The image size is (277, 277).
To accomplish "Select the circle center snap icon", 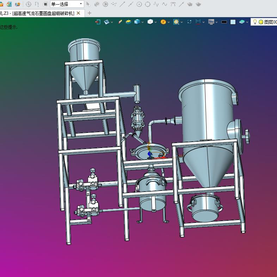I will 139,4.
